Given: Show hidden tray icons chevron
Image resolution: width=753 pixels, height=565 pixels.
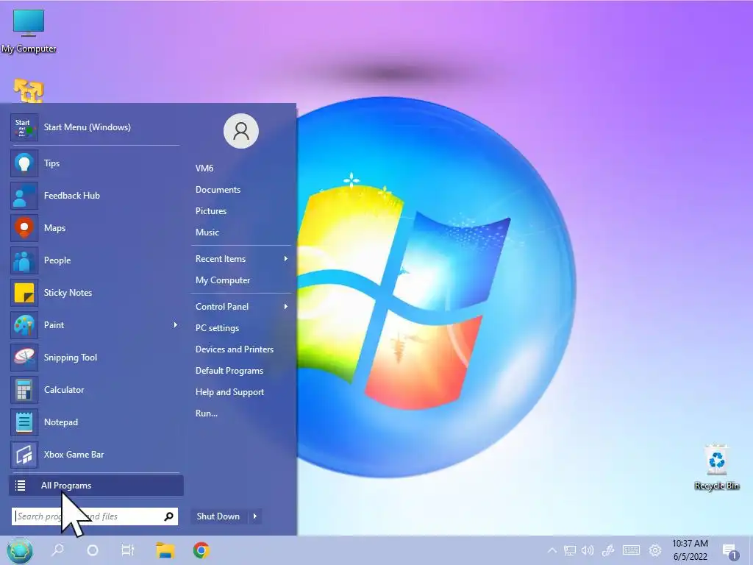Looking at the screenshot, I should pyautogui.click(x=552, y=550).
